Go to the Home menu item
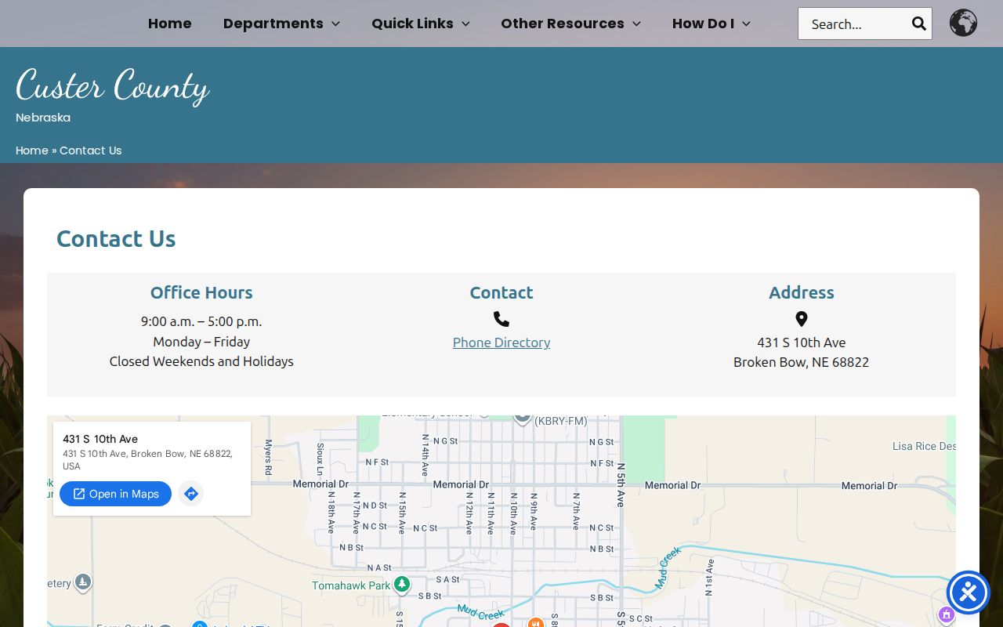This screenshot has height=627, width=1003. (170, 24)
